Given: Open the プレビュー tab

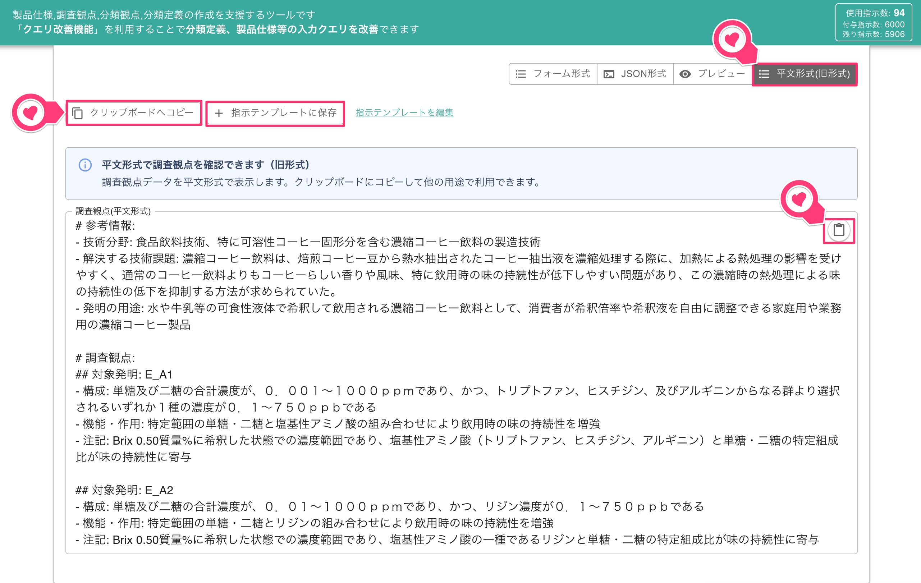Looking at the screenshot, I should pyautogui.click(x=712, y=74).
